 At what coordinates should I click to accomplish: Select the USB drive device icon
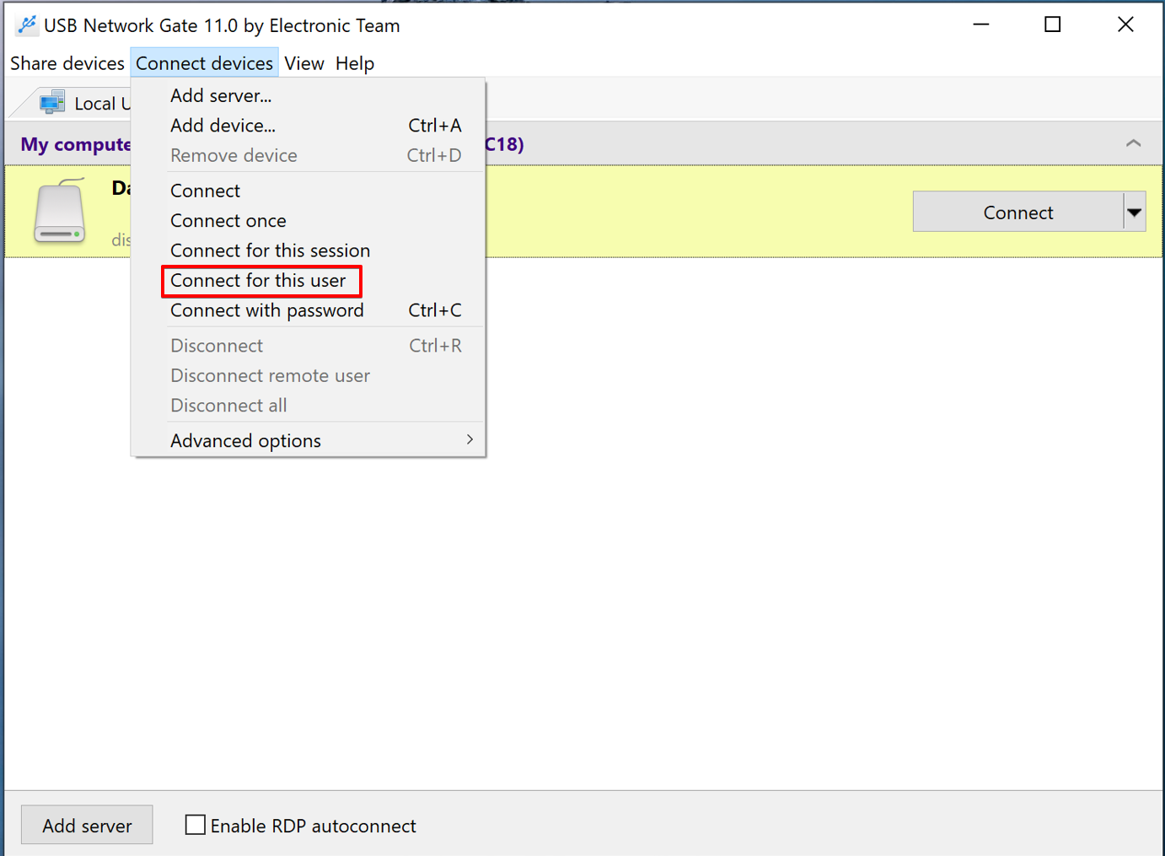point(59,212)
